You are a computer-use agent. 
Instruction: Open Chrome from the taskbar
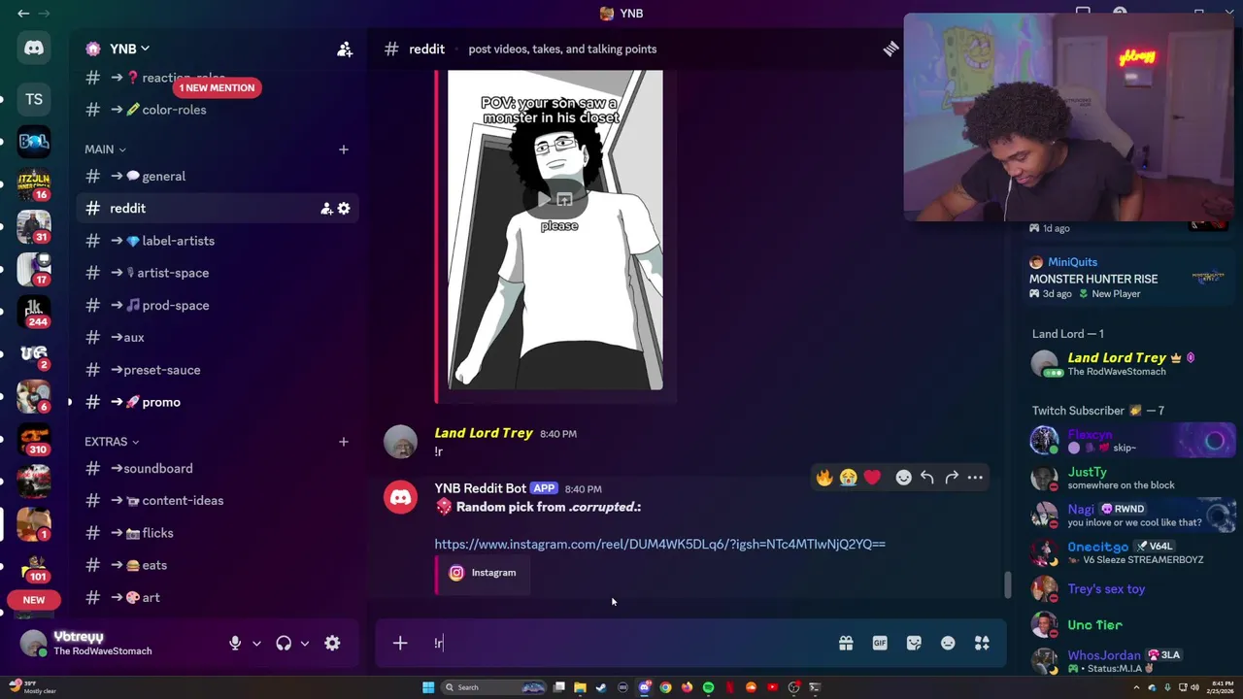(665, 687)
